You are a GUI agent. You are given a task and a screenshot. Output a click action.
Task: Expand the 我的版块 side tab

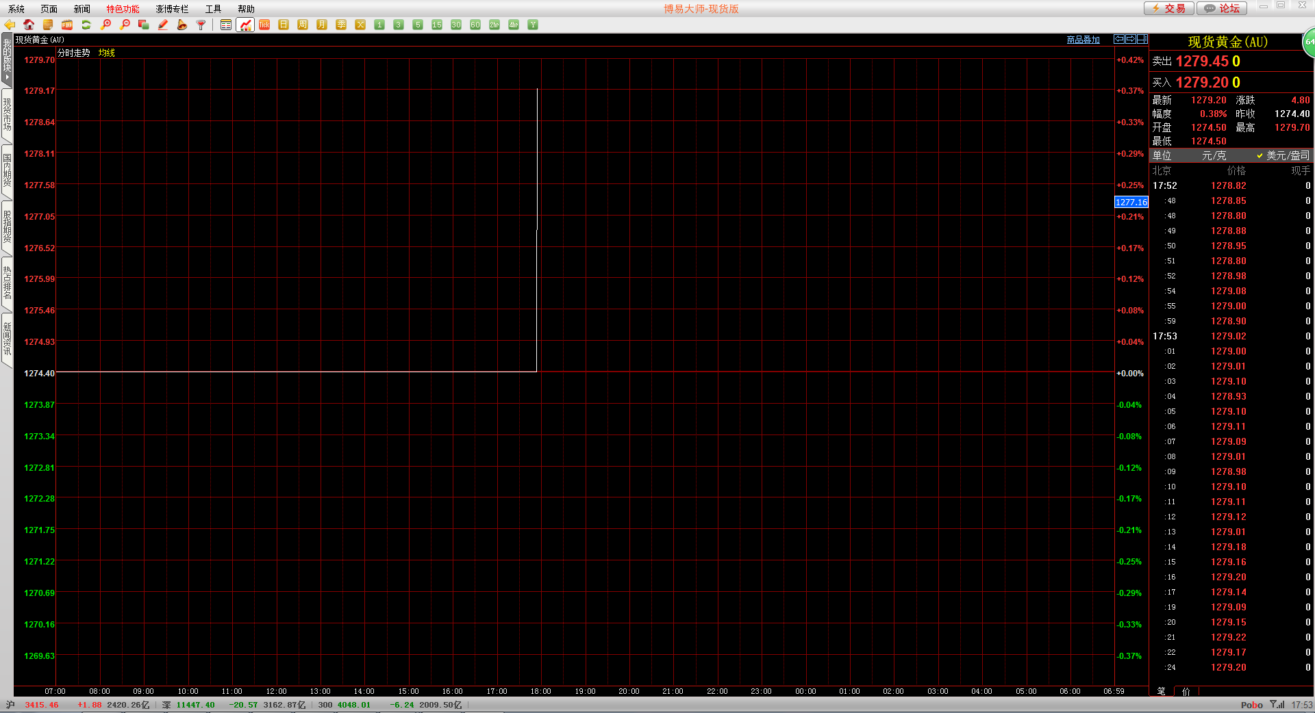[x=7, y=59]
